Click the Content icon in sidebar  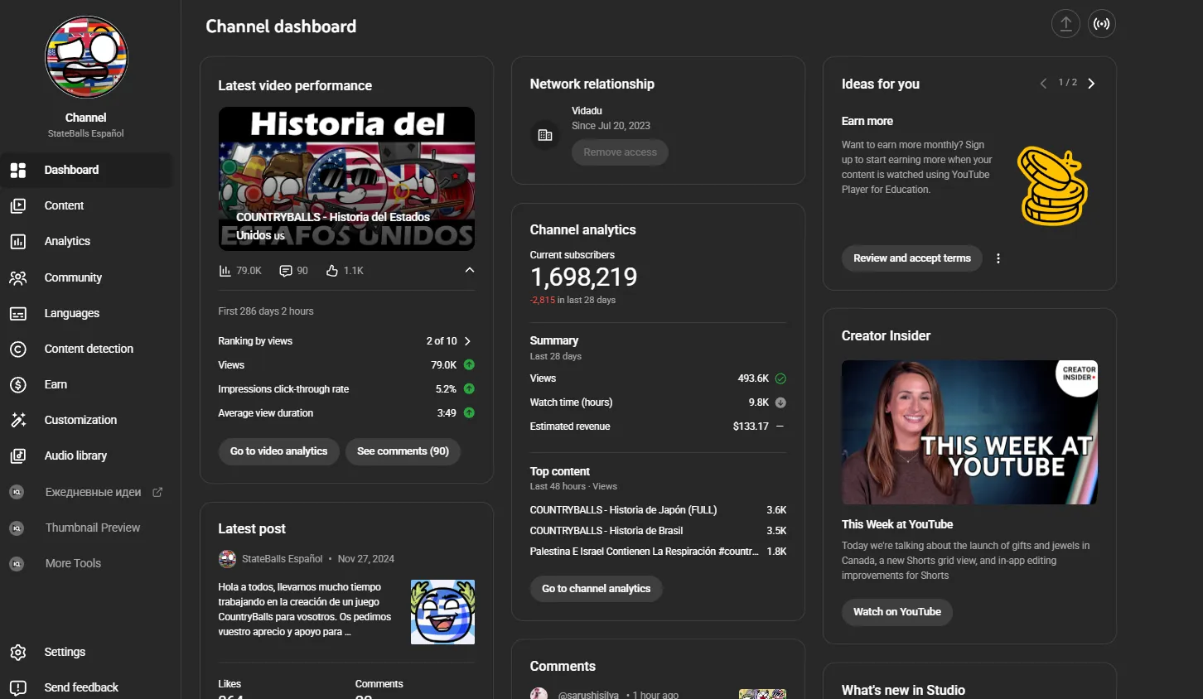(18, 205)
